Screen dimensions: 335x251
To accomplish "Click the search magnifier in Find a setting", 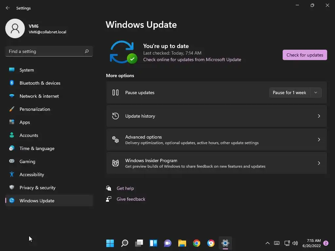I will pyautogui.click(x=86, y=51).
